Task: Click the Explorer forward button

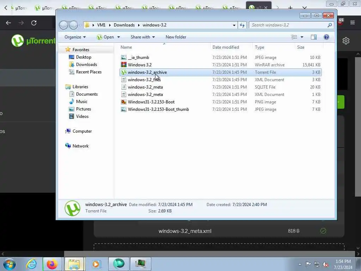Action: coord(73,25)
